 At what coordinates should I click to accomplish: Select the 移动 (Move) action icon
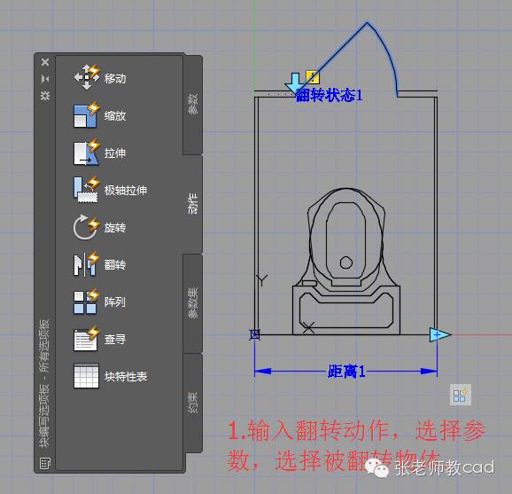coord(87,77)
